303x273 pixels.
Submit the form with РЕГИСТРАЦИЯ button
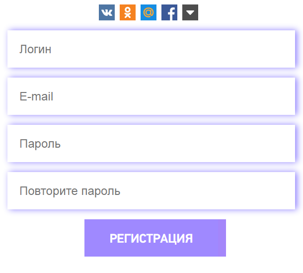[155, 238]
